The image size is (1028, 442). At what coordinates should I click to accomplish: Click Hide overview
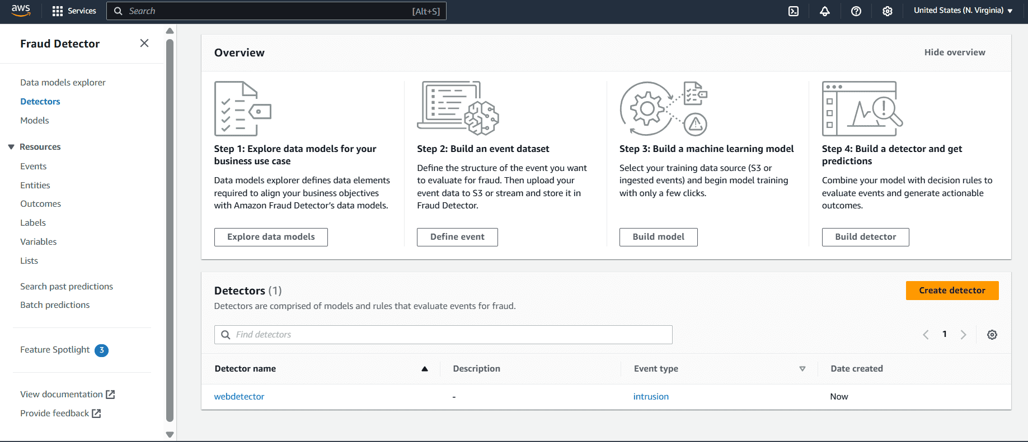(955, 52)
